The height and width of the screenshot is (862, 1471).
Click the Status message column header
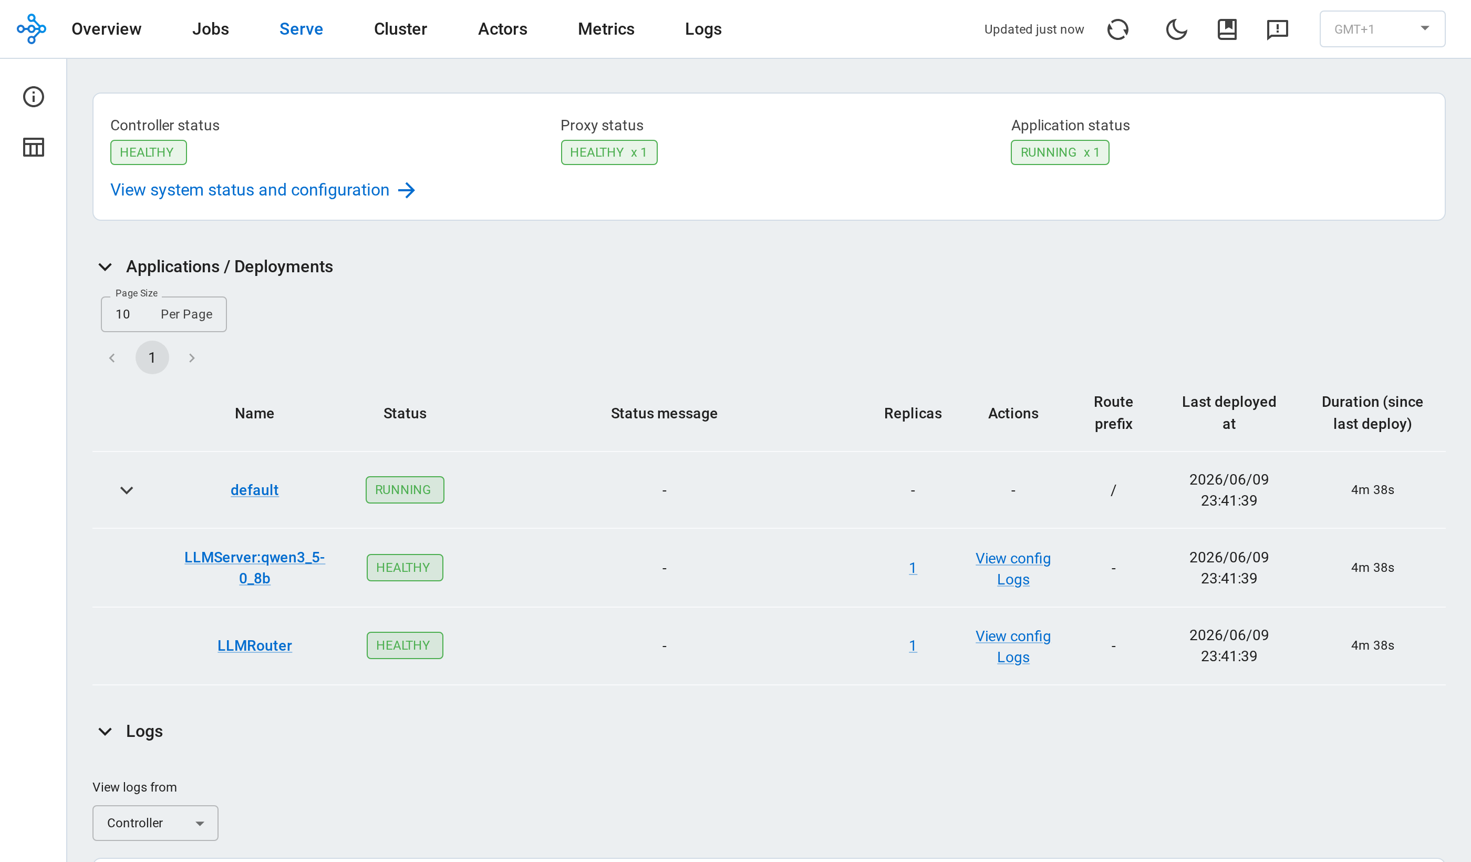point(664,414)
